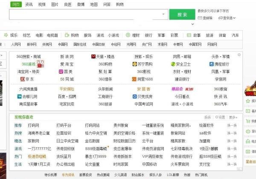Viewport: 256px width, 179px height.
Task: Click the 国美 logo icon
Action: 61,72
